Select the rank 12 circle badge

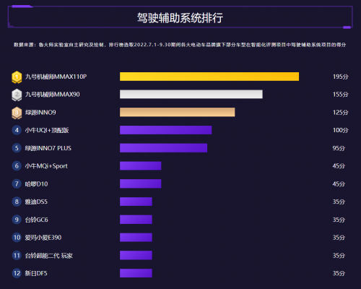(17, 273)
